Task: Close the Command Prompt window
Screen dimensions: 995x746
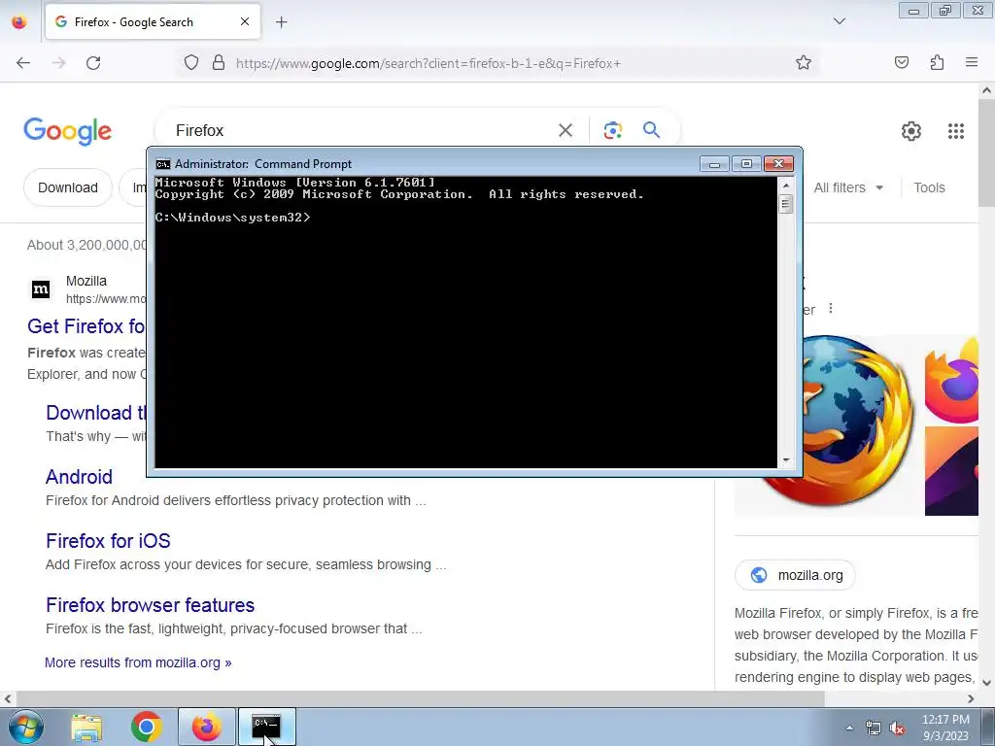Action: coord(778,163)
